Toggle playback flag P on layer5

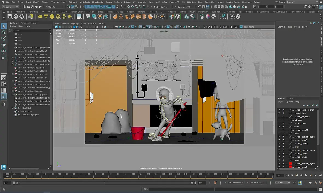(283, 147)
